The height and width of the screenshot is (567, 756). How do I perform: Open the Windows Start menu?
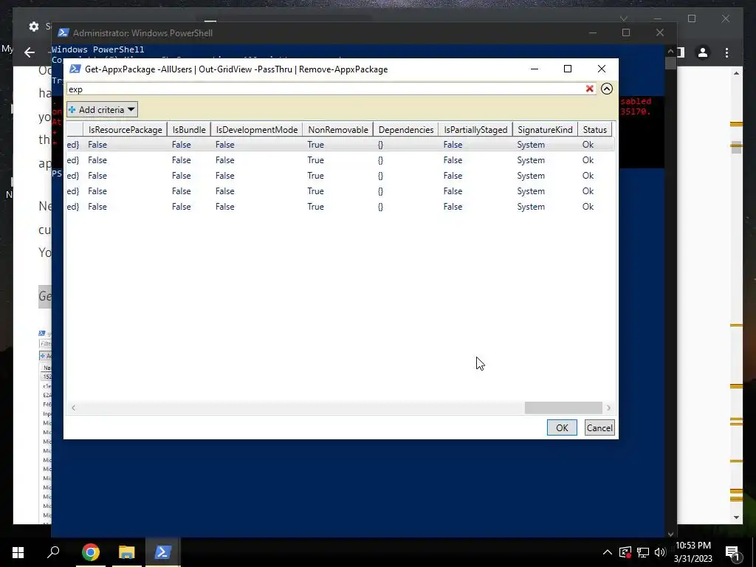pos(18,552)
